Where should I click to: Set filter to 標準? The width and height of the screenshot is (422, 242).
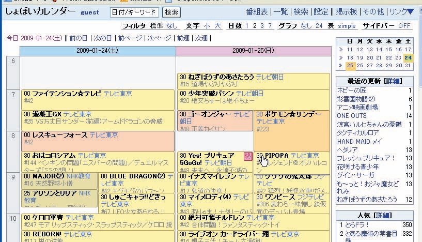point(157,26)
